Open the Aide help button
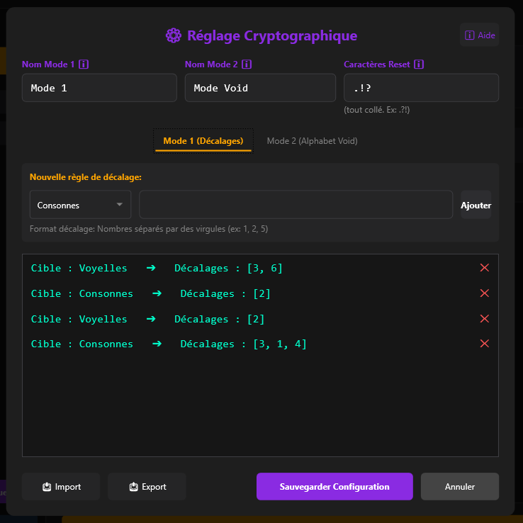Screen dimensions: 523x523 tap(480, 35)
